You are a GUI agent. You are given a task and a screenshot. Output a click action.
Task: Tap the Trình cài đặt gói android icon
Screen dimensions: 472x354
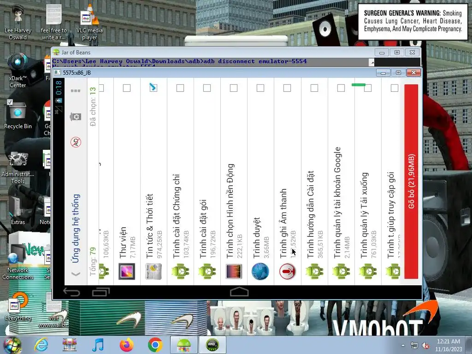(x=207, y=271)
